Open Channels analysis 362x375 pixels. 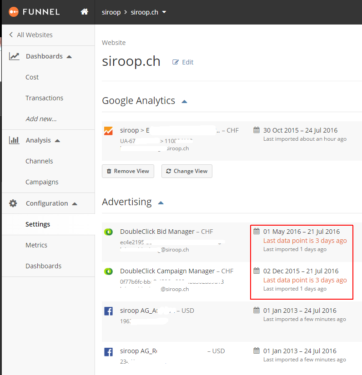(39, 161)
